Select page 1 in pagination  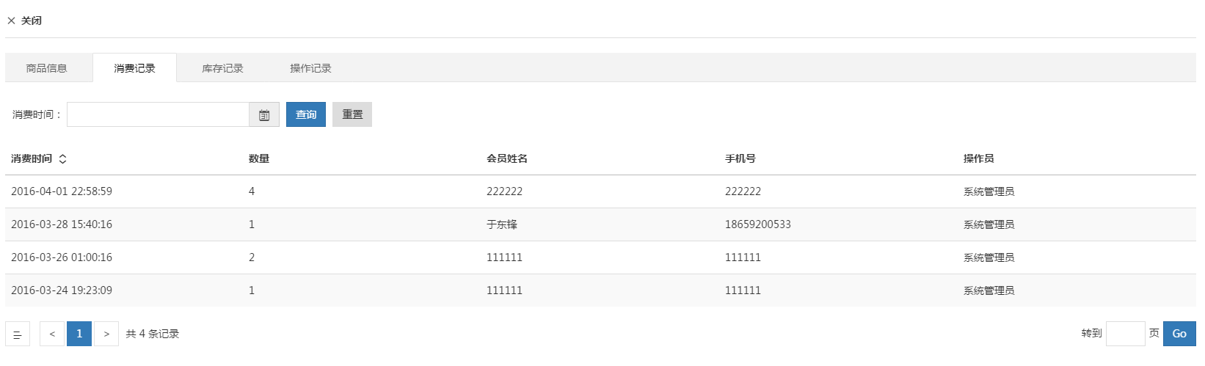pos(79,334)
